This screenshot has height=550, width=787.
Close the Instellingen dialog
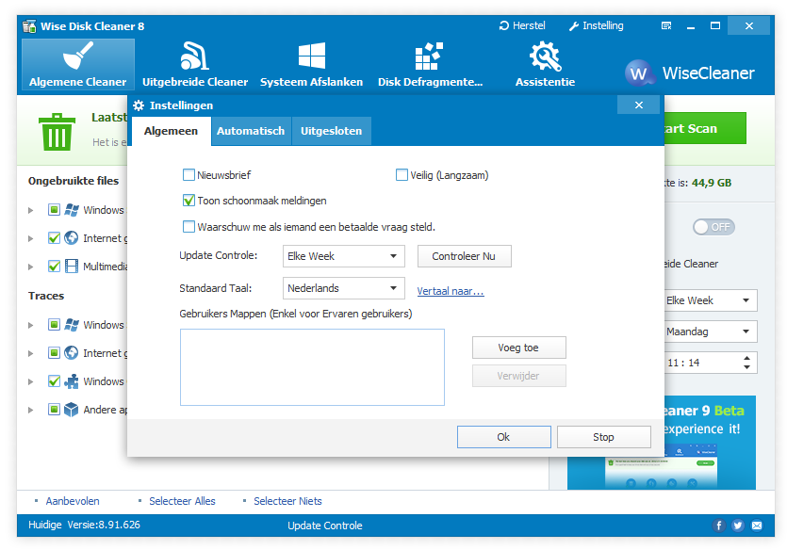click(x=638, y=105)
